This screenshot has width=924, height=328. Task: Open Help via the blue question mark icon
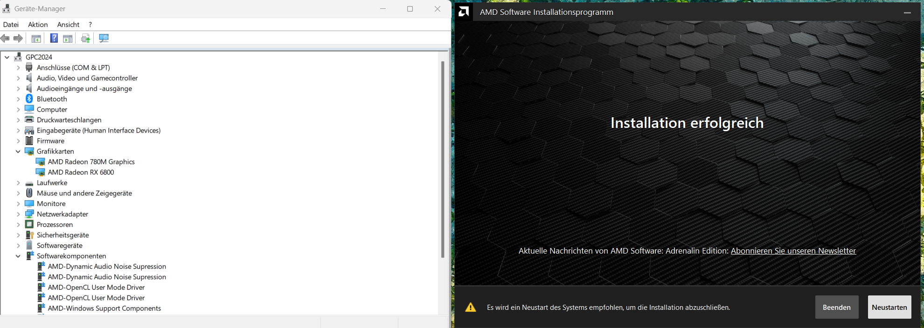point(54,38)
